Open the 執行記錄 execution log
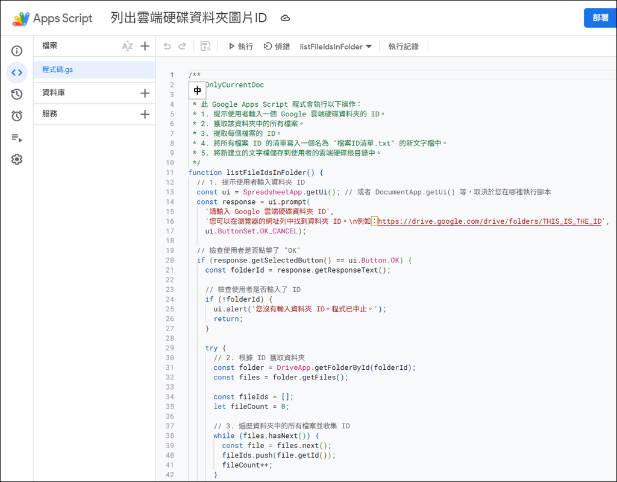The width and height of the screenshot is (617, 482). (x=403, y=46)
